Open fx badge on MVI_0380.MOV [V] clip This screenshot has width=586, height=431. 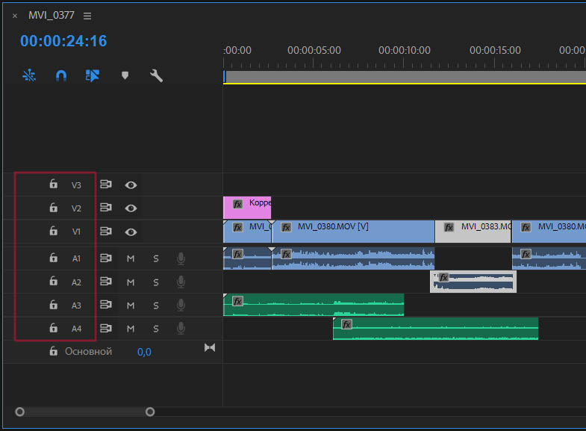286,227
